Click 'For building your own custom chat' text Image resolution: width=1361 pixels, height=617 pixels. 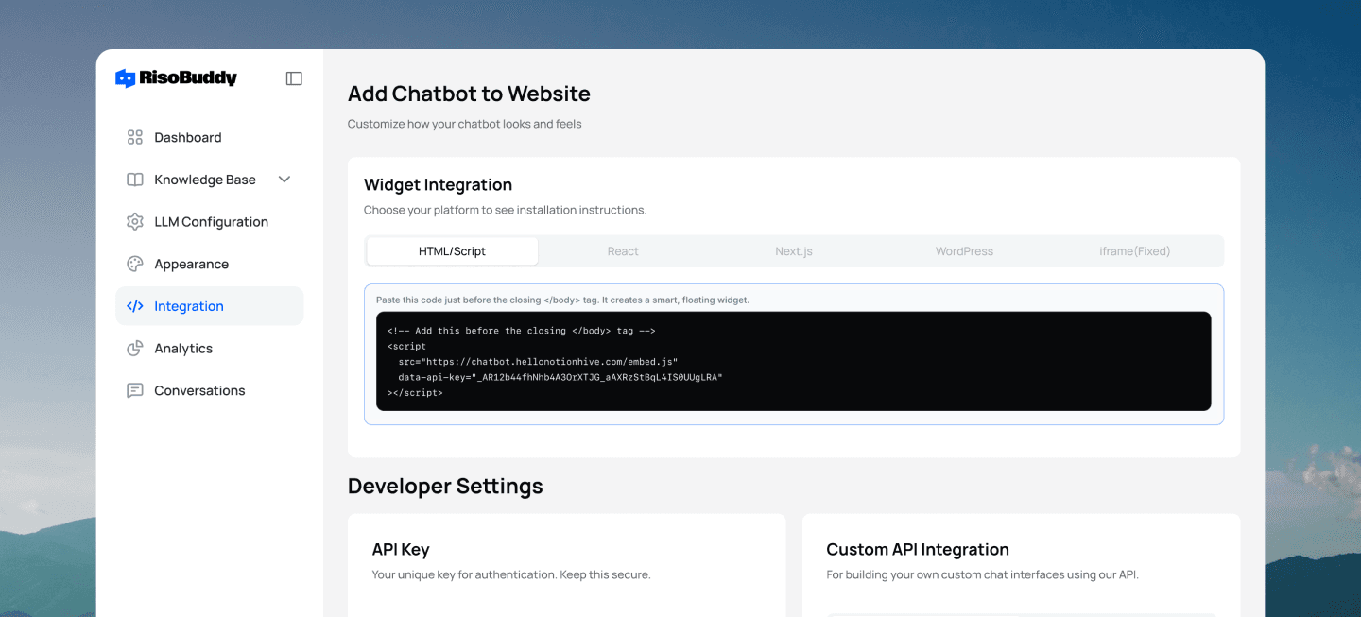coord(982,574)
